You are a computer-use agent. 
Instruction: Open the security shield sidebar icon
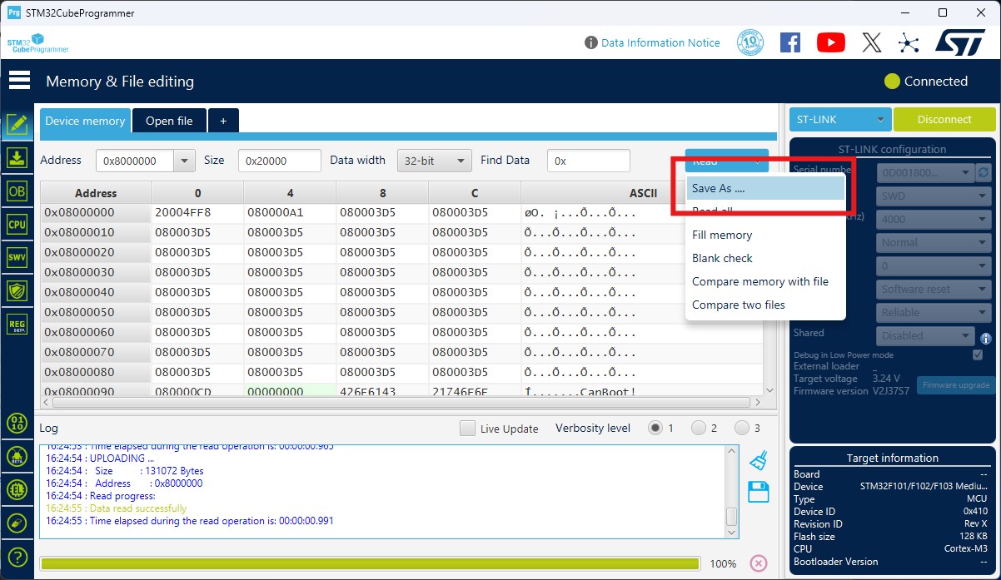tap(17, 290)
